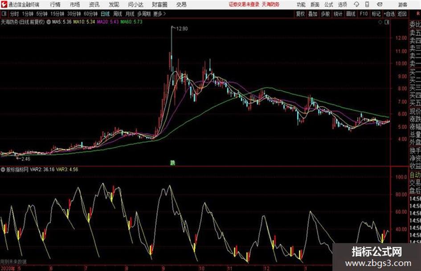Viewport: 421px width, 271px height.
Task: Click the 返回 back button
Action: tap(402, 14)
